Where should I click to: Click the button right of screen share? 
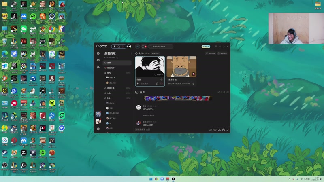click(x=222, y=53)
